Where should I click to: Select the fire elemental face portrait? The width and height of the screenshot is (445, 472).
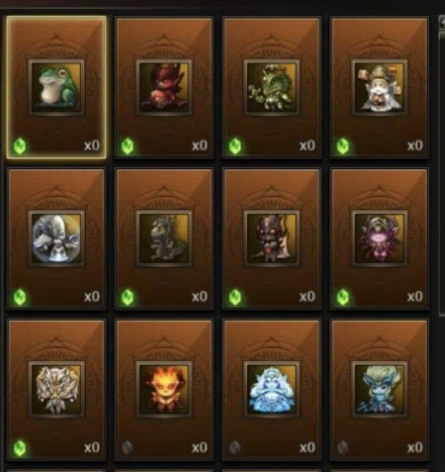pos(164,389)
